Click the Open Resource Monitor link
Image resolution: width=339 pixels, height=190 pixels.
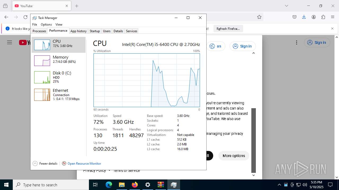coord(84,163)
